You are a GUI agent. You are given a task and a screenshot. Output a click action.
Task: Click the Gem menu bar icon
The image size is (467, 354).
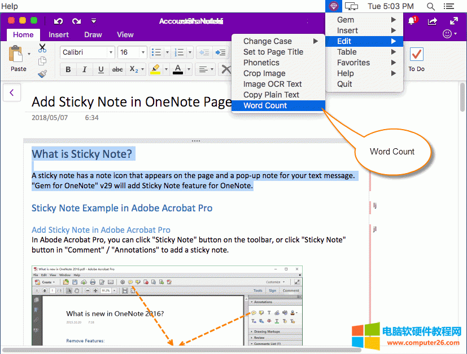coord(334,6)
